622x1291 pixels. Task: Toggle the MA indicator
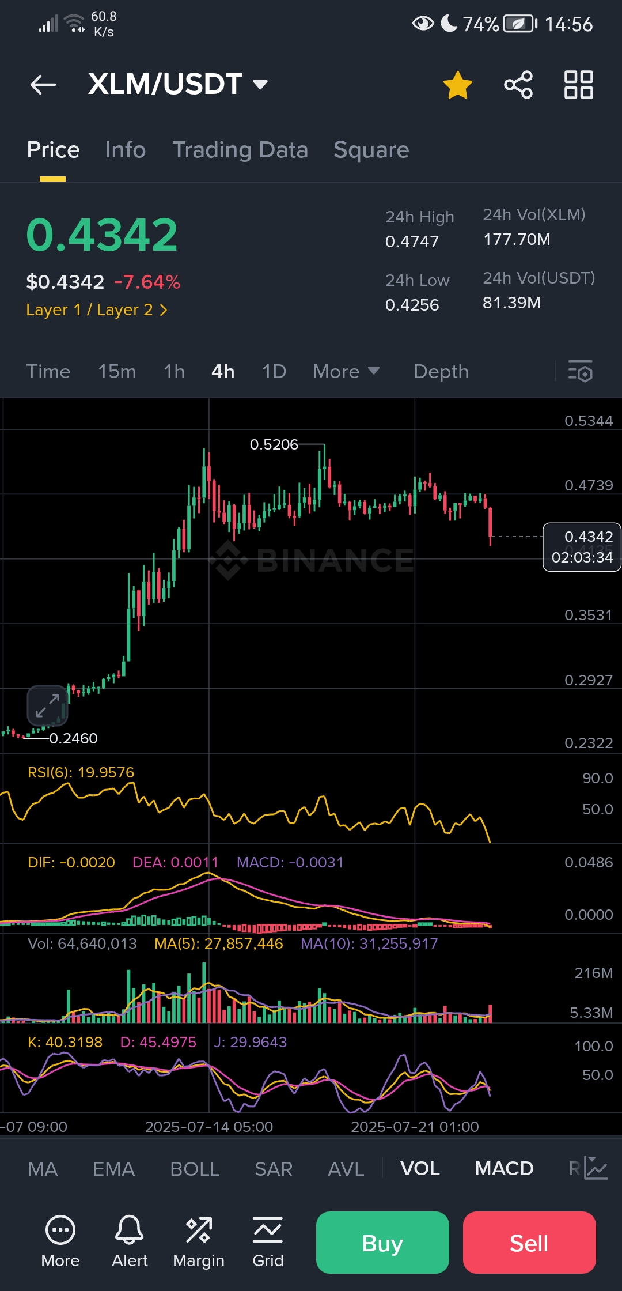43,1169
